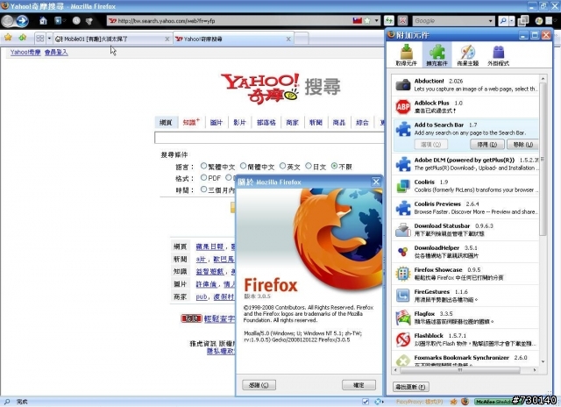This screenshot has height=407, width=561.
Task: Click the yellow star bookmarks icon
Action: [8, 38]
